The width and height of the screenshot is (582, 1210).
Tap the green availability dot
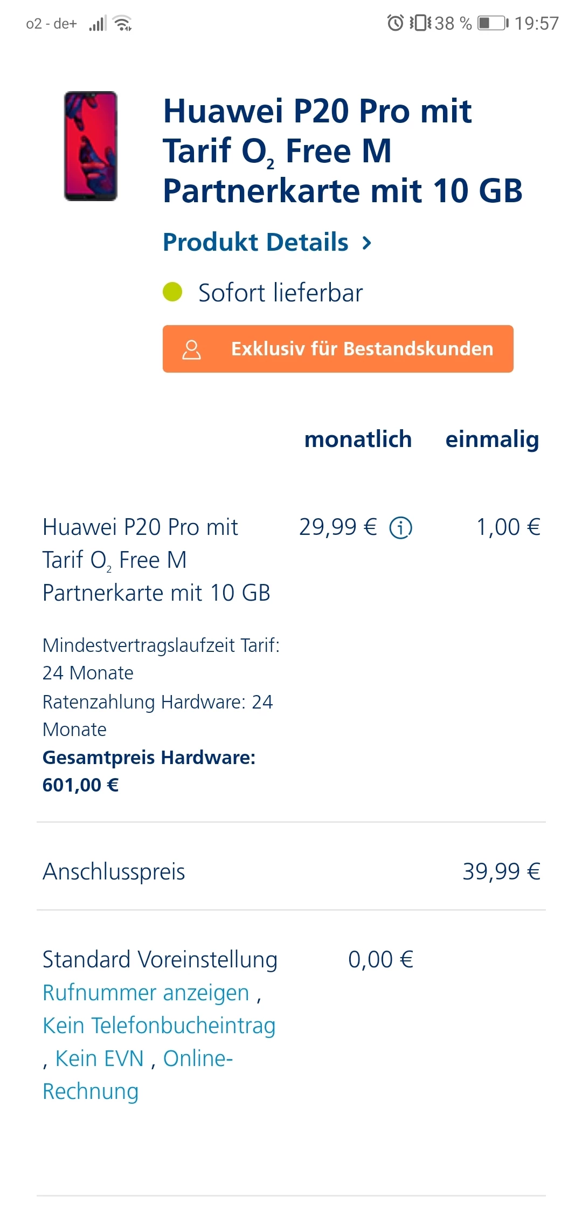172,292
